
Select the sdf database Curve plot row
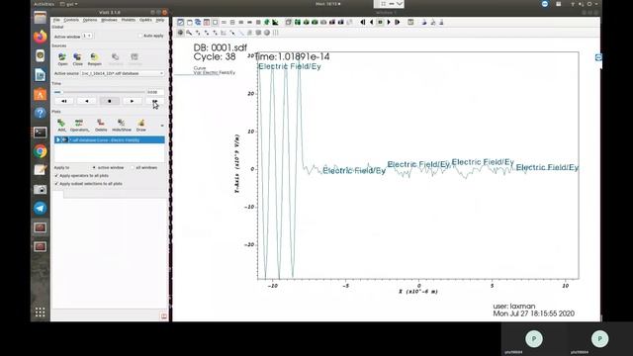pyautogui.click(x=110, y=140)
